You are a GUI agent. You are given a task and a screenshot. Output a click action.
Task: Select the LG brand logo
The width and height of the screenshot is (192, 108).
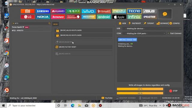28,17
